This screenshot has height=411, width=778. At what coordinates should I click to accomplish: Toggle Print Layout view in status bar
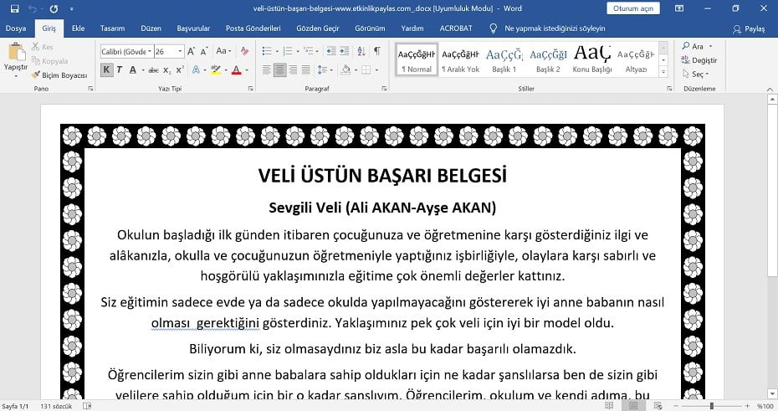tap(633, 406)
